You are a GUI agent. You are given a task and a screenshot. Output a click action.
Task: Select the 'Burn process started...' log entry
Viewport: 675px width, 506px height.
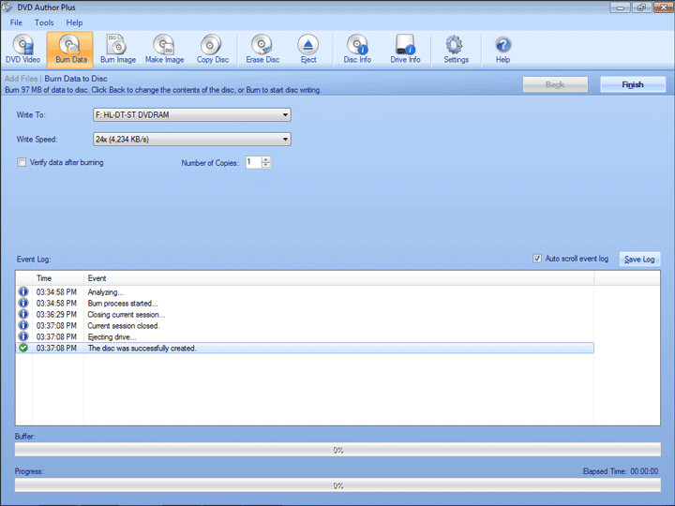tap(305, 304)
